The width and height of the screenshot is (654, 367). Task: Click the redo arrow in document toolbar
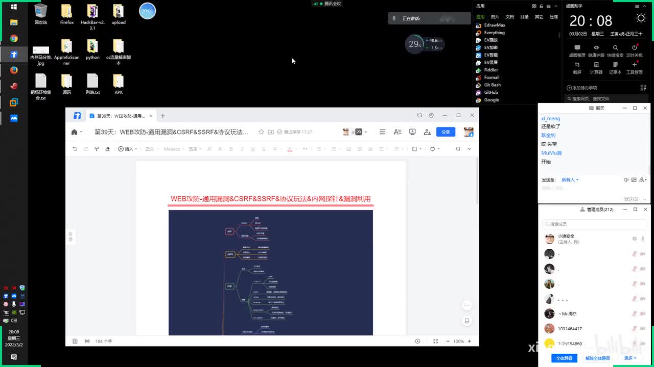tap(85, 149)
